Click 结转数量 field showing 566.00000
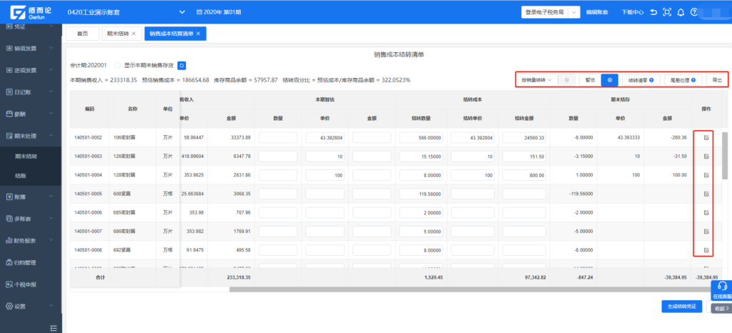 click(420, 138)
